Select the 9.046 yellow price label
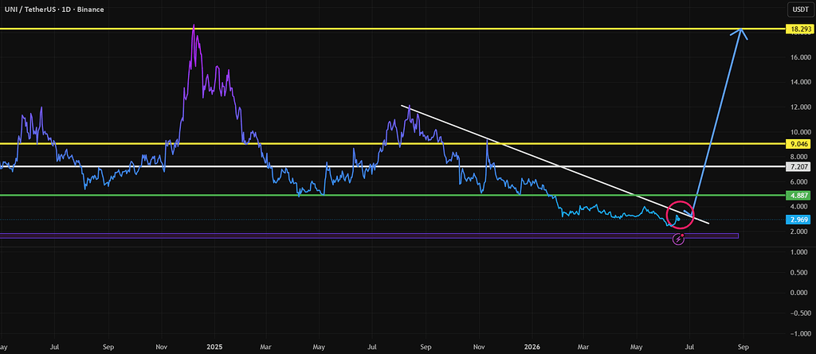Screen dimensions: 816x354 (x=798, y=144)
